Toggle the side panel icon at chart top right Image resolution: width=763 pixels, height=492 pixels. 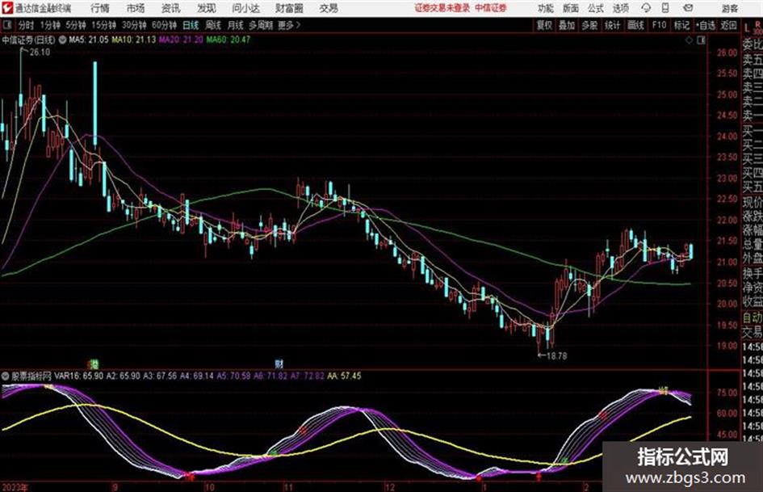coord(701,40)
